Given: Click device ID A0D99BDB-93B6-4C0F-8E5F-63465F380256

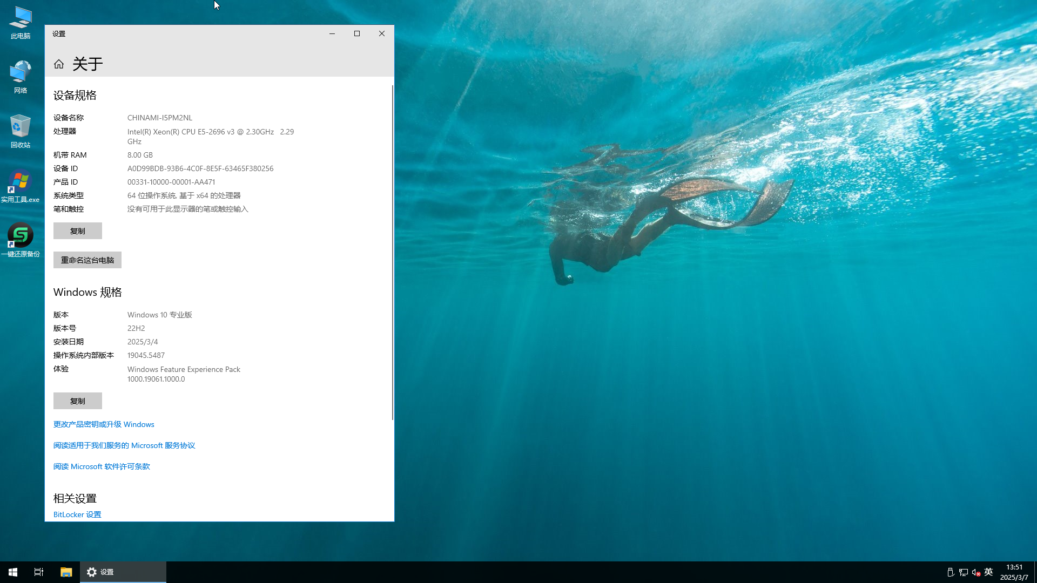Looking at the screenshot, I should (x=200, y=168).
